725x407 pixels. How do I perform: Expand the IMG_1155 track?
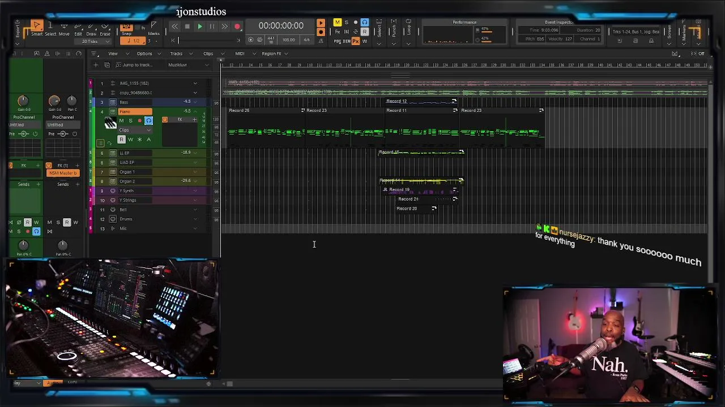tap(195, 84)
